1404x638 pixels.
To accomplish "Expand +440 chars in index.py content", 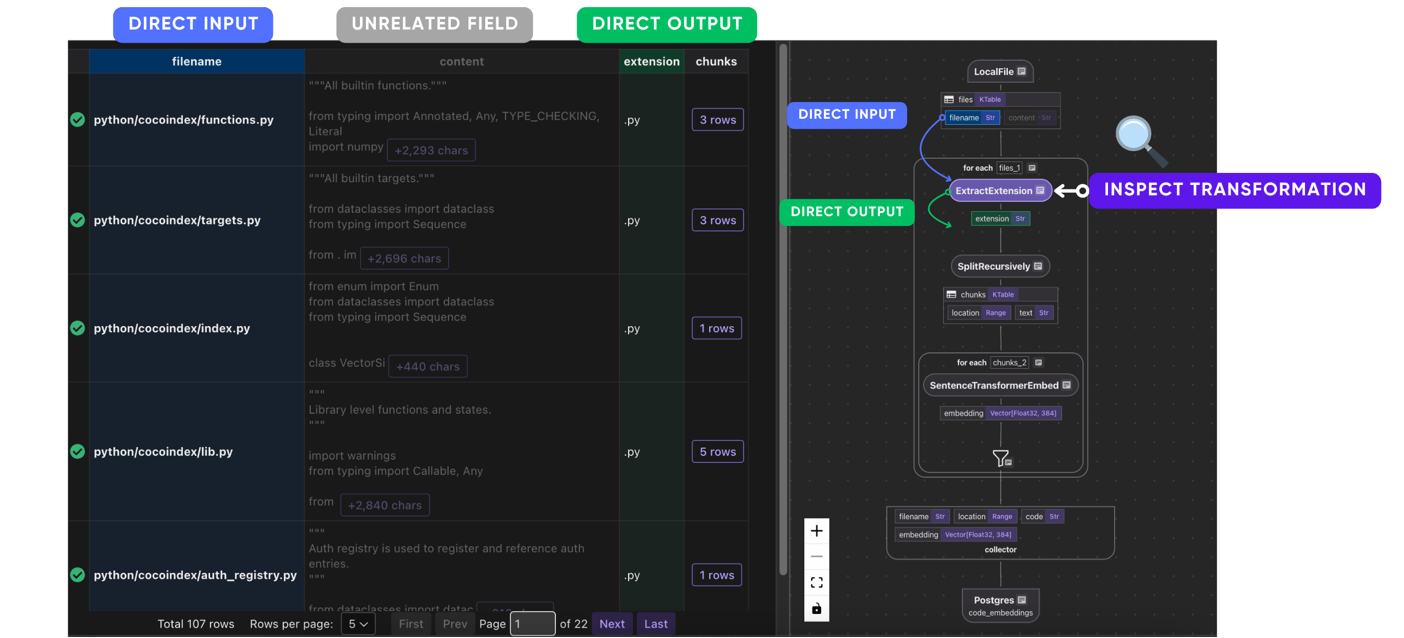I will click(428, 367).
